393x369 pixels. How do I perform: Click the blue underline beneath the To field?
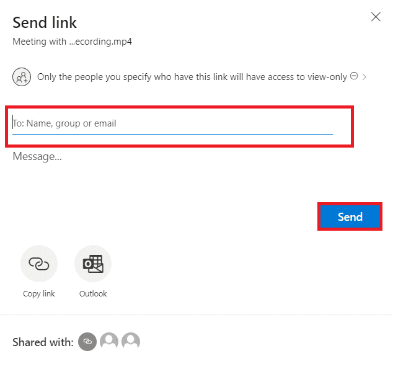(x=172, y=133)
